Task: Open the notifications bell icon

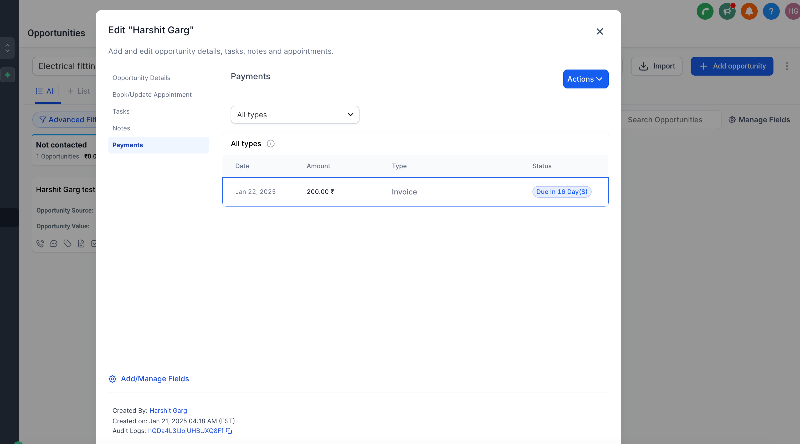Action: point(749,12)
